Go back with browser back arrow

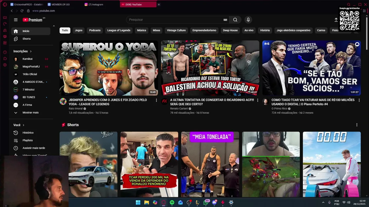[x=12, y=11]
